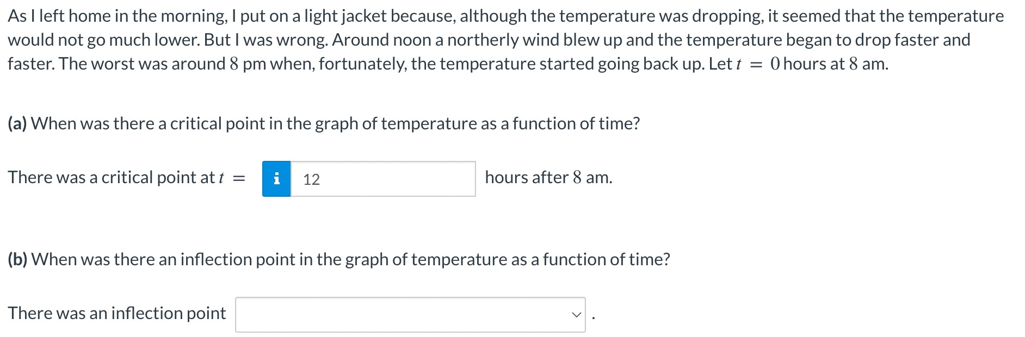The width and height of the screenshot is (1025, 337).
Task: Click the question text about inflection point
Action: pyautogui.click(x=350, y=259)
